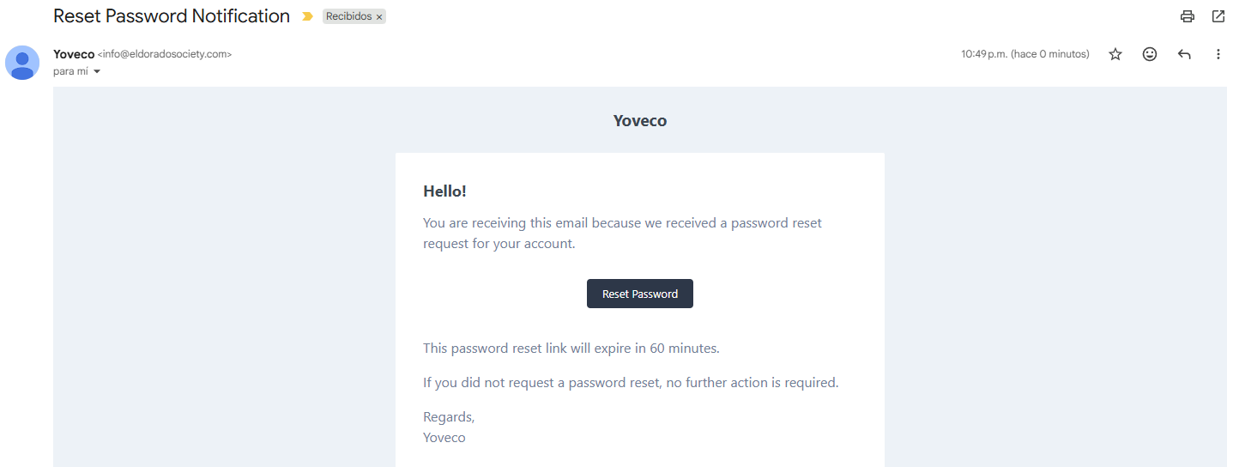Screen dimensions: 1233x467
Task: Open the three-dot more options menu
Action: (x=1218, y=54)
